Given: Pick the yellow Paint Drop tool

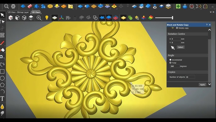Looking at the screenshot, I should (x=2, y=107).
